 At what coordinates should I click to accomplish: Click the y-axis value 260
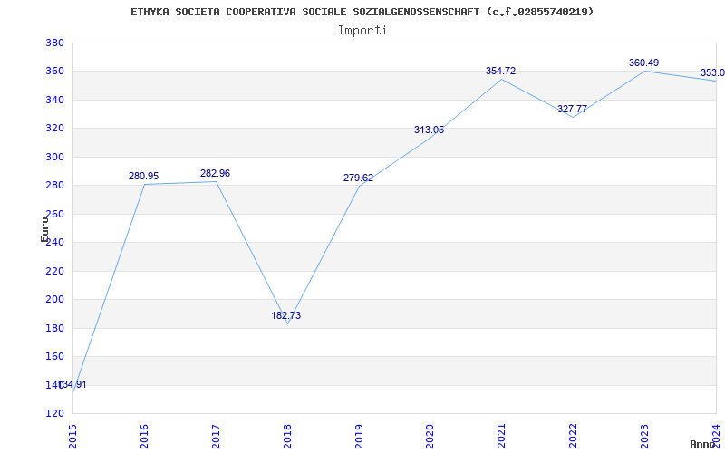click(54, 214)
